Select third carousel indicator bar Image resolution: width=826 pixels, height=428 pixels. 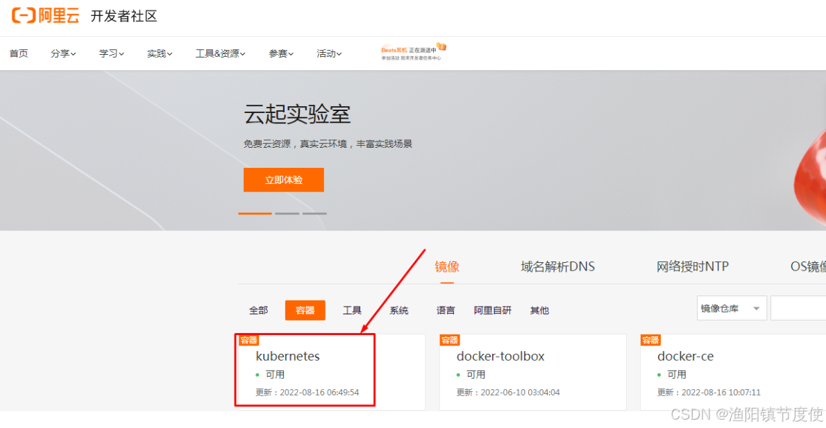point(314,213)
